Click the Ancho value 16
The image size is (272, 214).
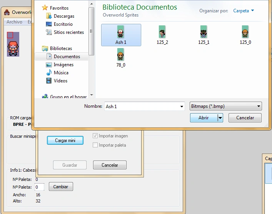coord(38,195)
